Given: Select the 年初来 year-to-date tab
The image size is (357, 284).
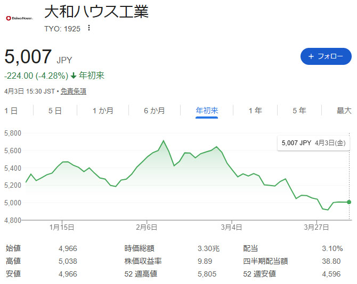Looking at the screenshot, I should tap(207, 111).
